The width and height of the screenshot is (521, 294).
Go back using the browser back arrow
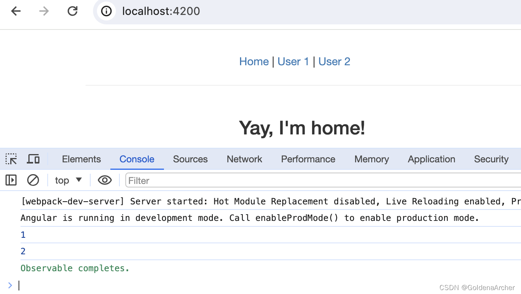[16, 11]
